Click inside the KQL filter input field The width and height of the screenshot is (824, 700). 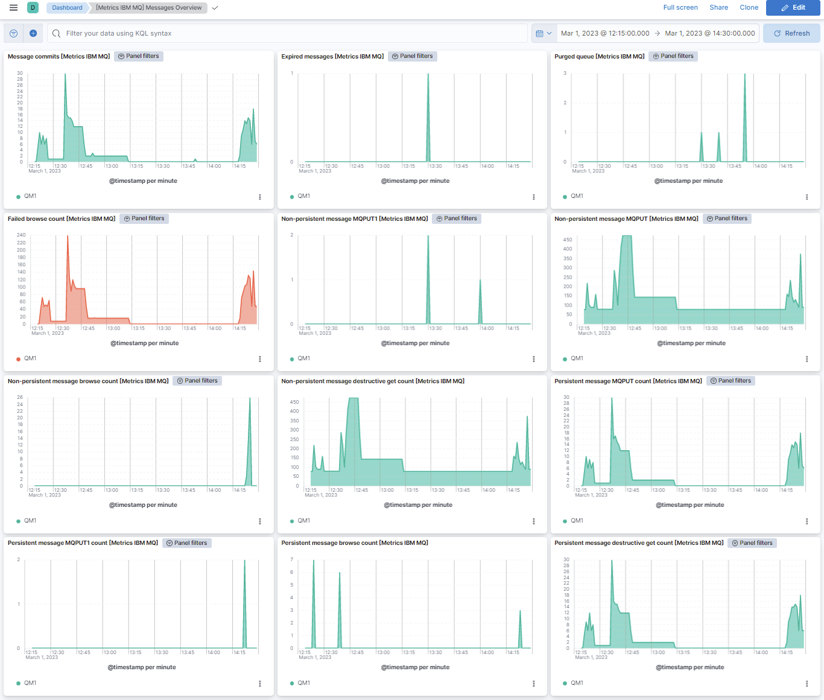pos(241,33)
